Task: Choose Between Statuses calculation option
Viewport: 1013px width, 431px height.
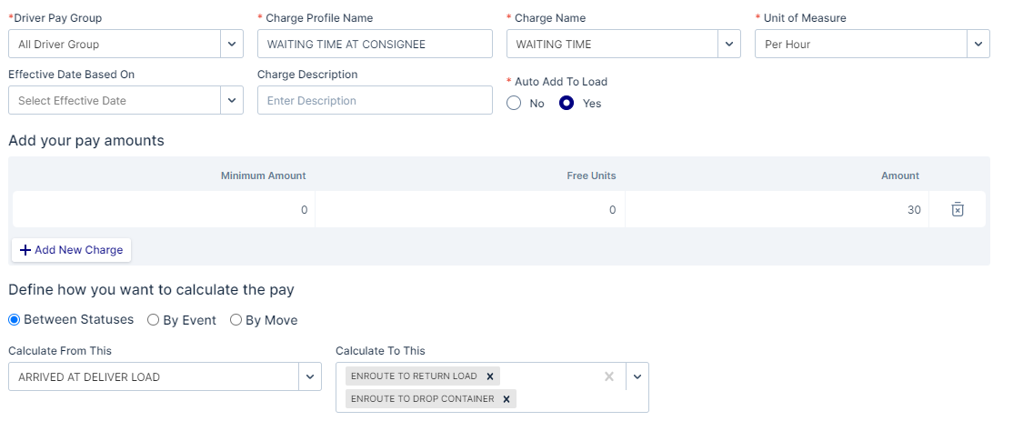Action: click(15, 320)
